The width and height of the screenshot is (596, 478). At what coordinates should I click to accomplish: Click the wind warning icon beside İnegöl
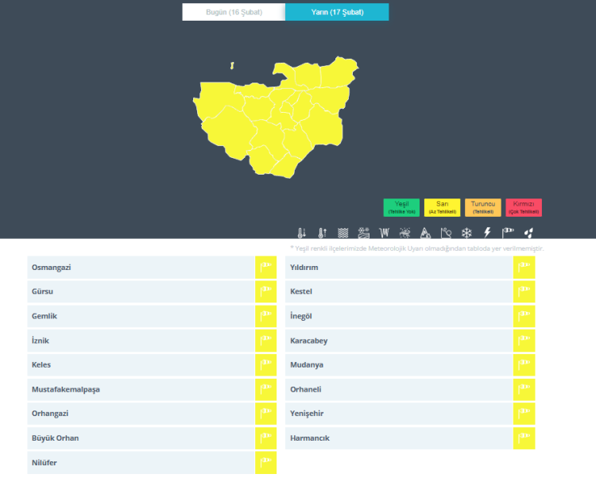524,316
